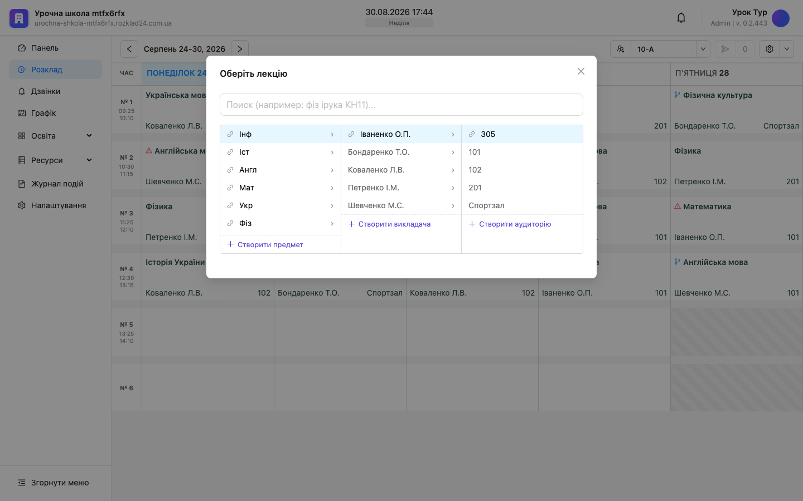Click Створити викладача link
This screenshot has width=803, height=501.
pyautogui.click(x=389, y=224)
